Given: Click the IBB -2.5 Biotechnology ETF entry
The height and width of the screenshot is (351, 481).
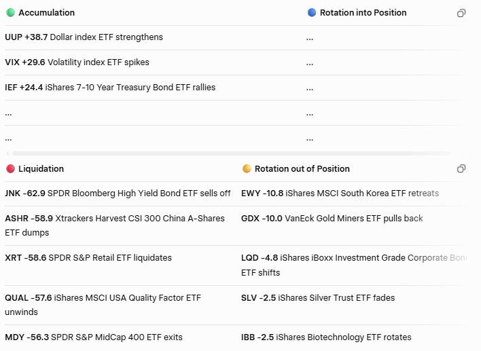Looking at the screenshot, I should [326, 337].
